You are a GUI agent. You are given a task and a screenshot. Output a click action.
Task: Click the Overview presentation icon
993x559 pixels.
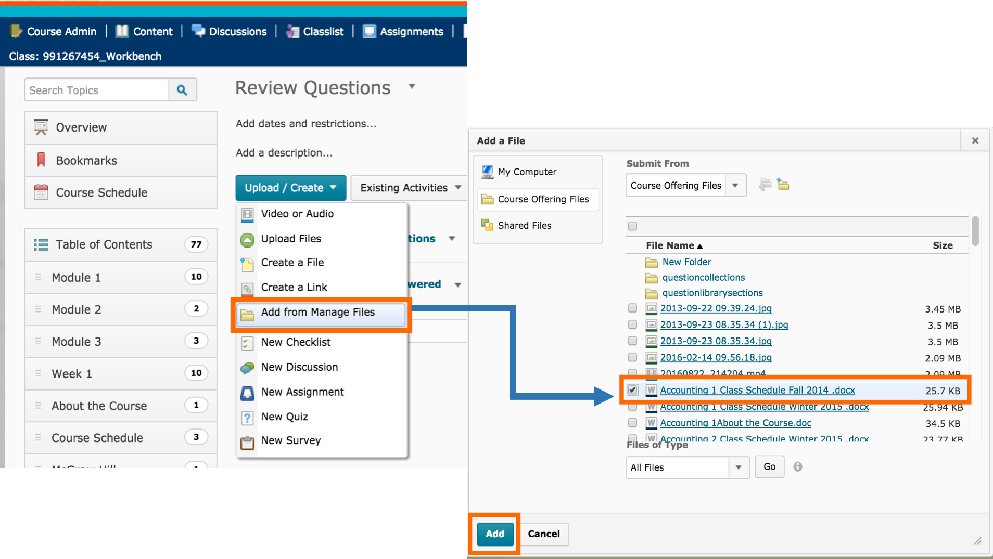click(41, 127)
